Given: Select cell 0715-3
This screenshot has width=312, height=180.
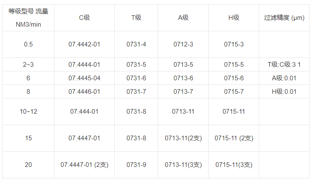Looking at the screenshot, I should coord(234,44).
